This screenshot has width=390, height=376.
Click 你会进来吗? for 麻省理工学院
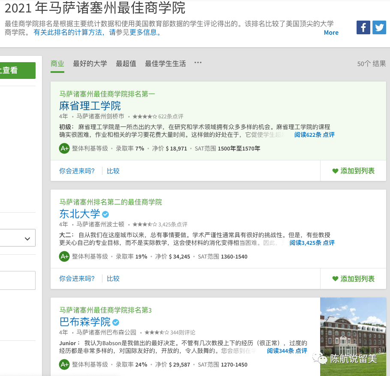pos(77,171)
